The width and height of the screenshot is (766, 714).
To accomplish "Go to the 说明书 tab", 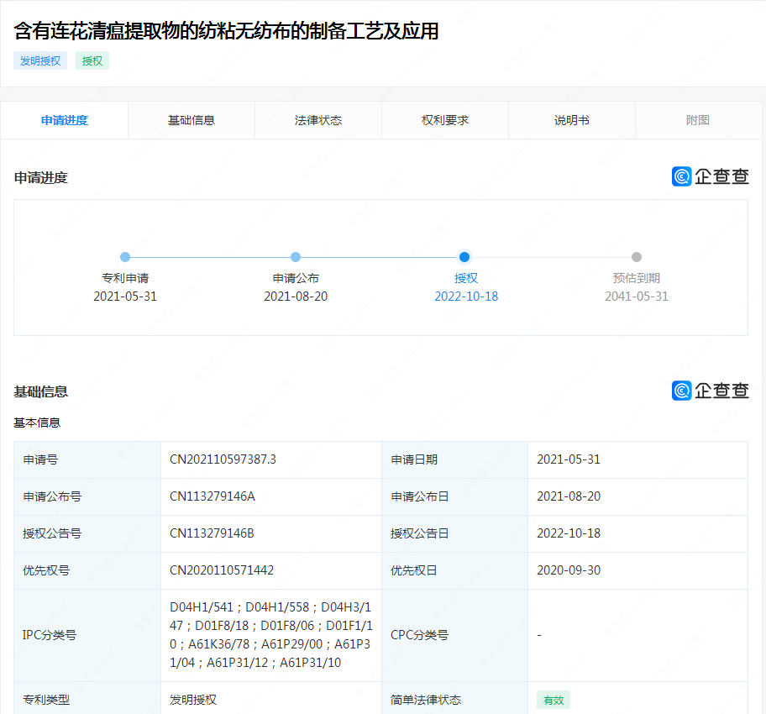I will point(572,120).
